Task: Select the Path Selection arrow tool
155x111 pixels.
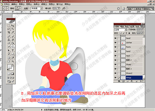Action: point(9,50)
